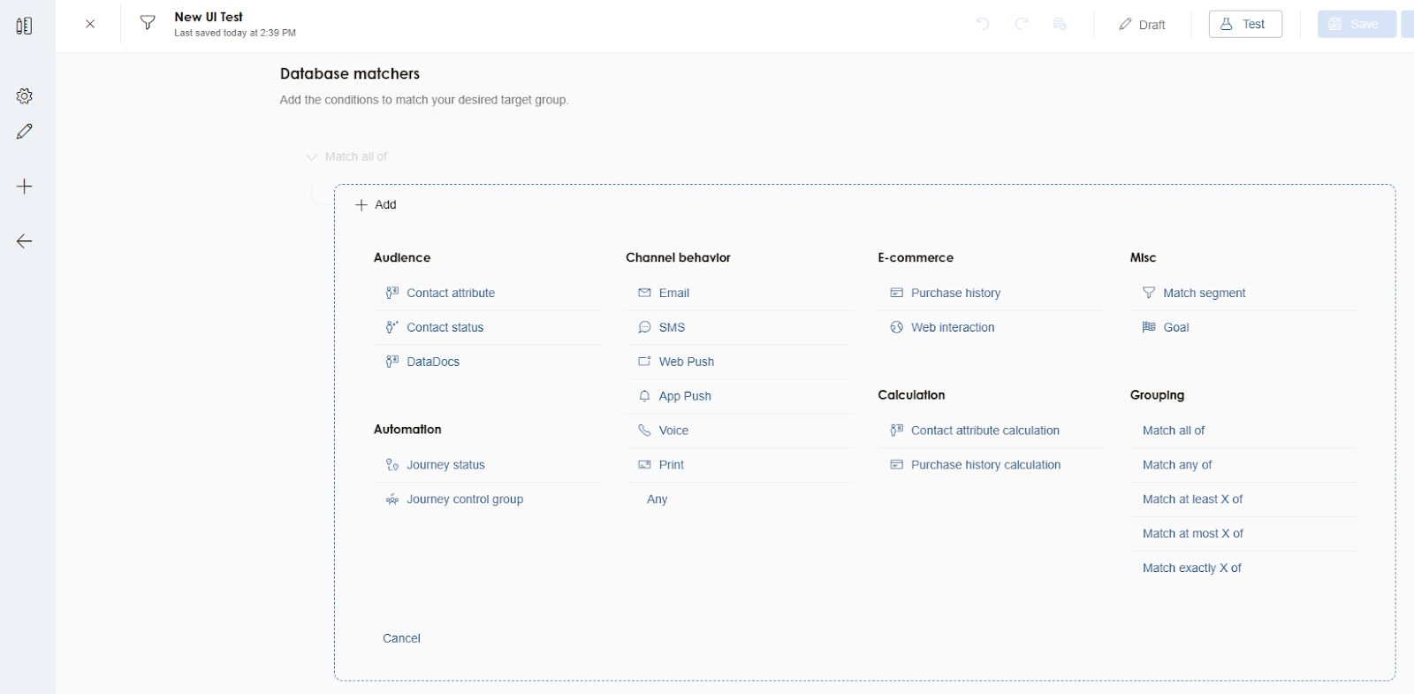Click the back arrow icon in sidebar
The width and height of the screenshot is (1414, 694).
[x=25, y=241]
